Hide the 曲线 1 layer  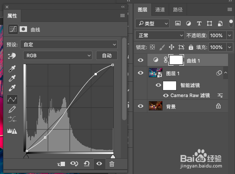pos(140,60)
